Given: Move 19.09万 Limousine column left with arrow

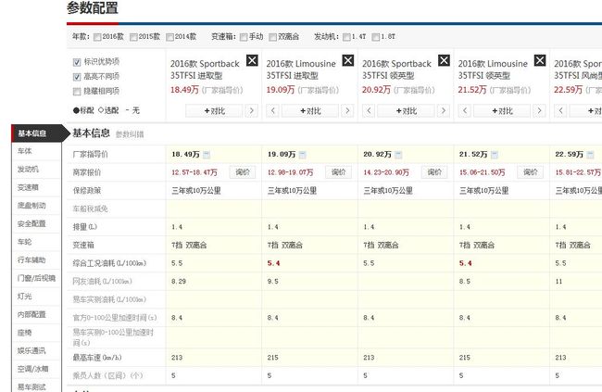Looking at the screenshot, I should 272,110.
